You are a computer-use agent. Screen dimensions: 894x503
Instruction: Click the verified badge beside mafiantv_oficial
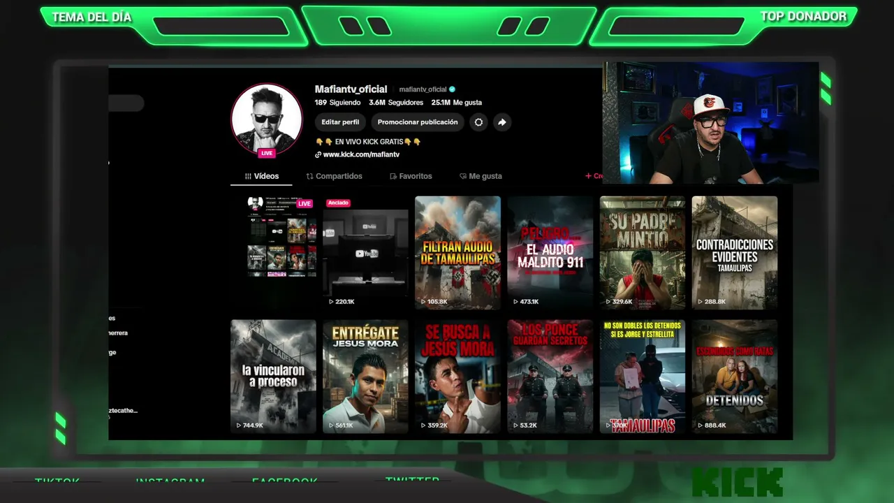pos(452,89)
